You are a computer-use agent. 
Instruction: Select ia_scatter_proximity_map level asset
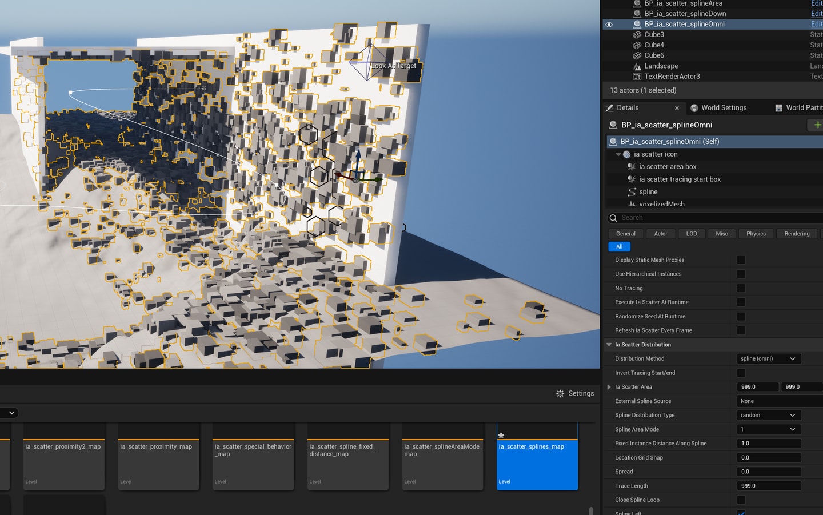point(158,456)
